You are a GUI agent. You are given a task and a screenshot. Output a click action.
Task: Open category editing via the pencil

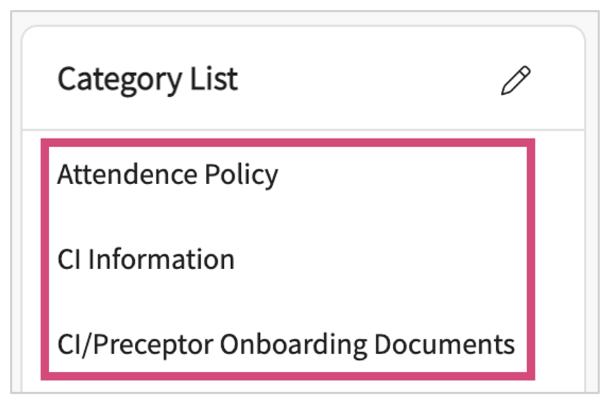click(516, 80)
